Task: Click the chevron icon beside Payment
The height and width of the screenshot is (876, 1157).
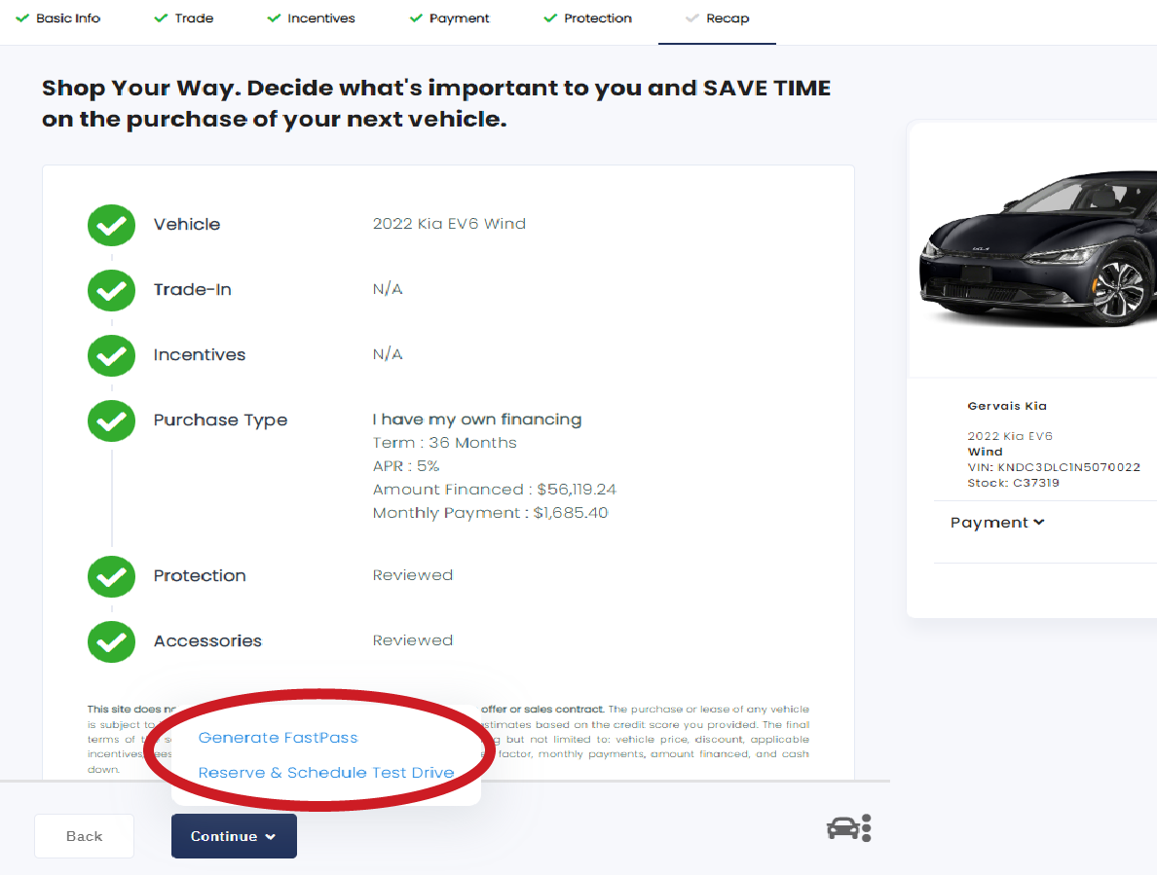Action: pyautogui.click(x=1039, y=522)
